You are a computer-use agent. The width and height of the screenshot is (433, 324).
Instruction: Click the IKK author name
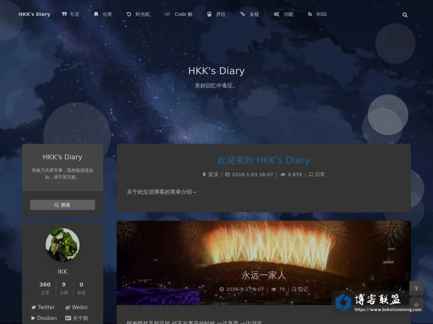coord(62,272)
